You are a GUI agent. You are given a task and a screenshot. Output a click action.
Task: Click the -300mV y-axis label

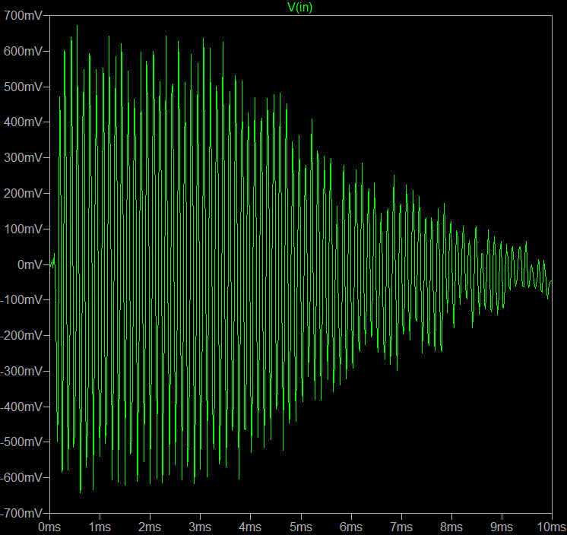[21, 371]
